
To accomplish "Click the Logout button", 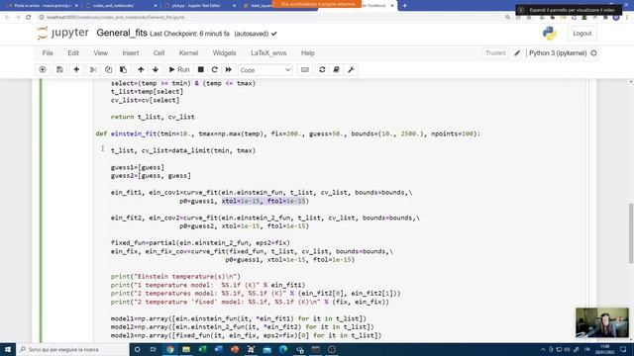I will tap(581, 34).
